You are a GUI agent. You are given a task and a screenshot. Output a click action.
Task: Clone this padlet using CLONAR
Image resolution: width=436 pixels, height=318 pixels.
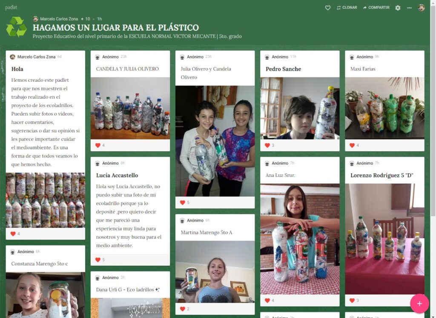pos(347,8)
